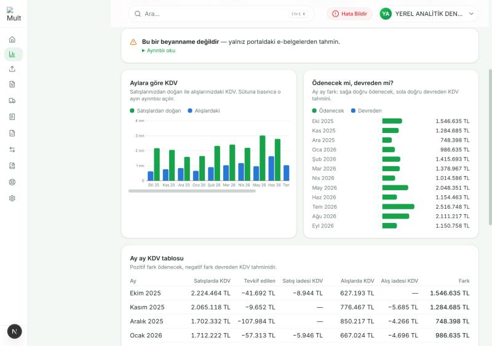Select the bar chart analytics sidebar icon
Image resolution: width=492 pixels, height=346 pixels.
pyautogui.click(x=14, y=54)
